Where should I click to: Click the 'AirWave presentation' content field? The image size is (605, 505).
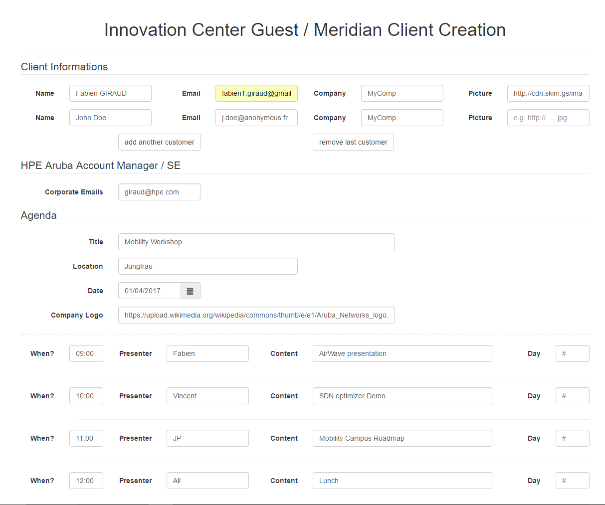click(x=402, y=353)
